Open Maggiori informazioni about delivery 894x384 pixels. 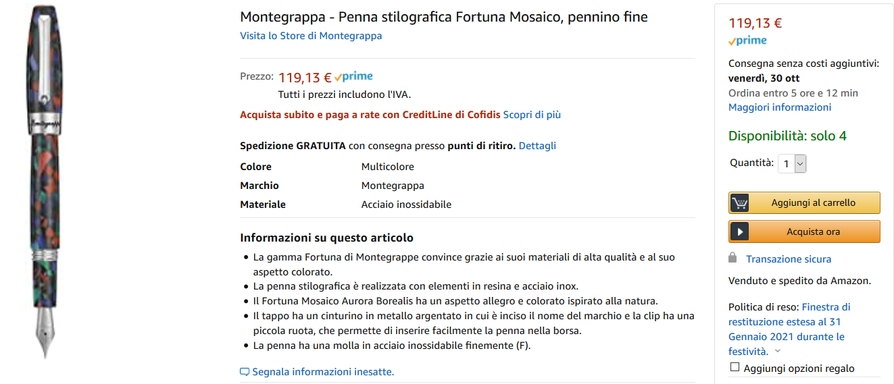click(780, 107)
